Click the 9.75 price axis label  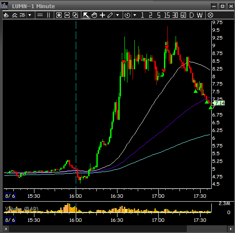point(217,22)
